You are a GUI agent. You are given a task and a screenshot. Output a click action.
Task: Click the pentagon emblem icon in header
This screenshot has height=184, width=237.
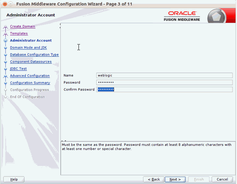point(216,17)
